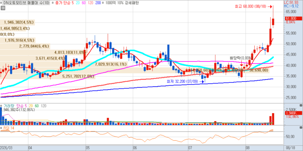The width and height of the screenshot is (303, 151).
Task: Click the 05 month label on date axis
Action: tap(88, 148)
